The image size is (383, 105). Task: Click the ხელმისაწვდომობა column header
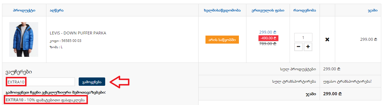pos(222,10)
